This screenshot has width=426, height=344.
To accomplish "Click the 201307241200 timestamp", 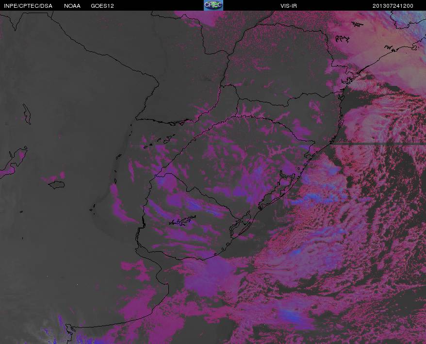I will coord(393,6).
